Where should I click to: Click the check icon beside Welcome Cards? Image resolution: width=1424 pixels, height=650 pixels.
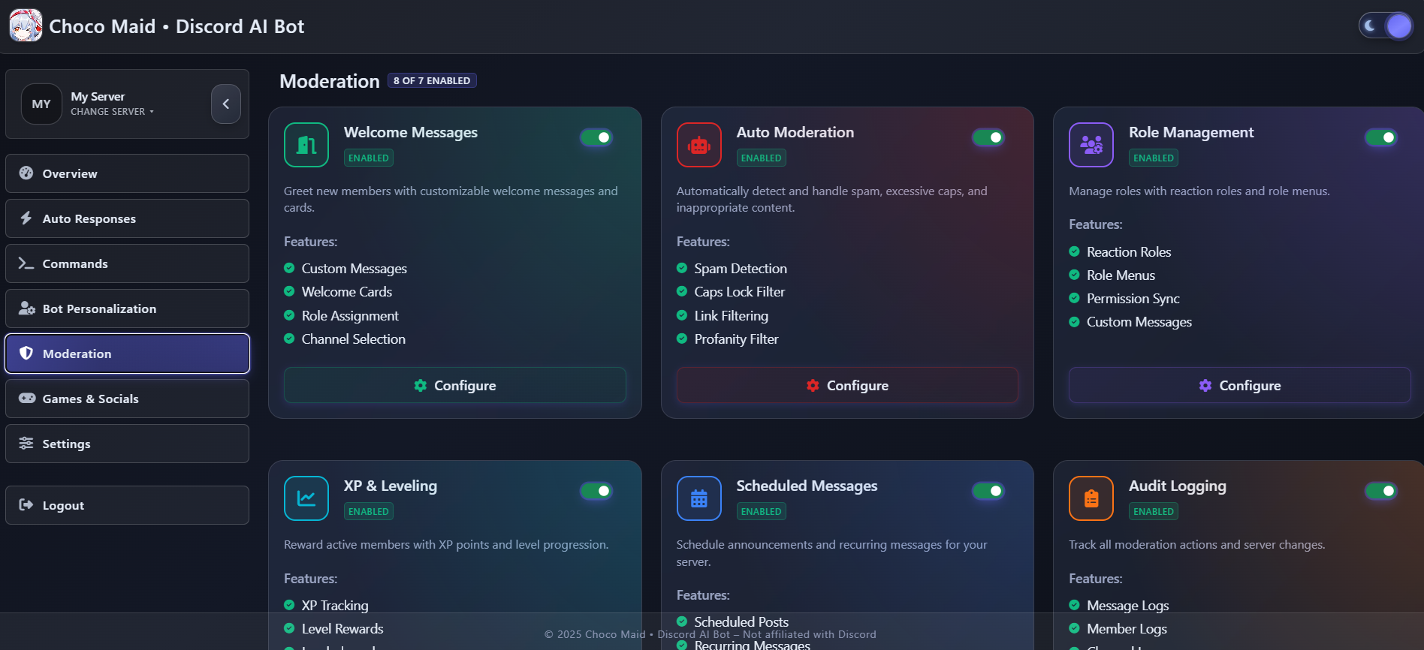[289, 291]
